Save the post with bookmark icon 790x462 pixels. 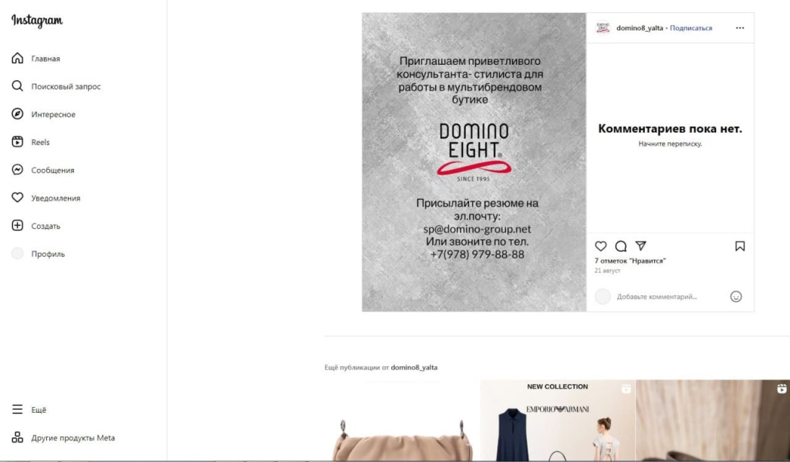(x=740, y=246)
